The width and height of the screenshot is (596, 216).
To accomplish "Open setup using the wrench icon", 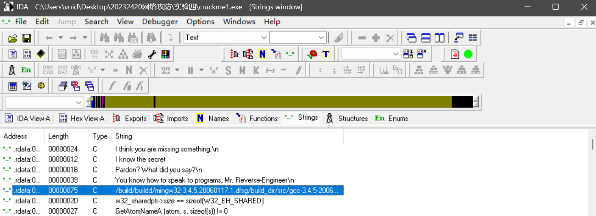I will point(152,54).
